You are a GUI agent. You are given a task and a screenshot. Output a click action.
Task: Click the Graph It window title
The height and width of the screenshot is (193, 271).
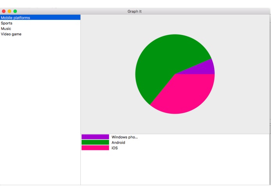click(135, 11)
